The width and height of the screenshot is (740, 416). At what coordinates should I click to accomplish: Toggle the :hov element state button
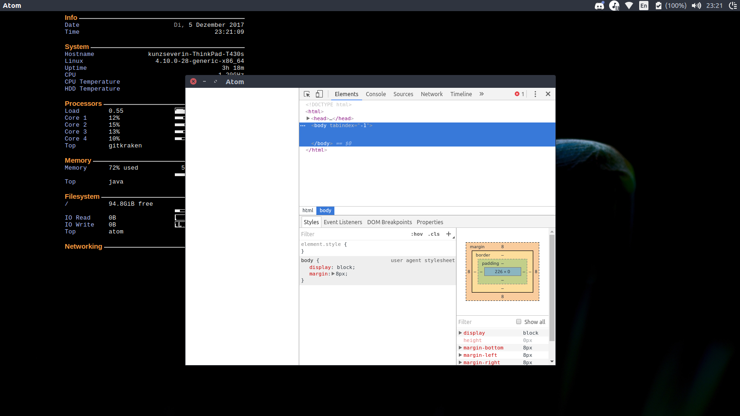pyautogui.click(x=417, y=234)
